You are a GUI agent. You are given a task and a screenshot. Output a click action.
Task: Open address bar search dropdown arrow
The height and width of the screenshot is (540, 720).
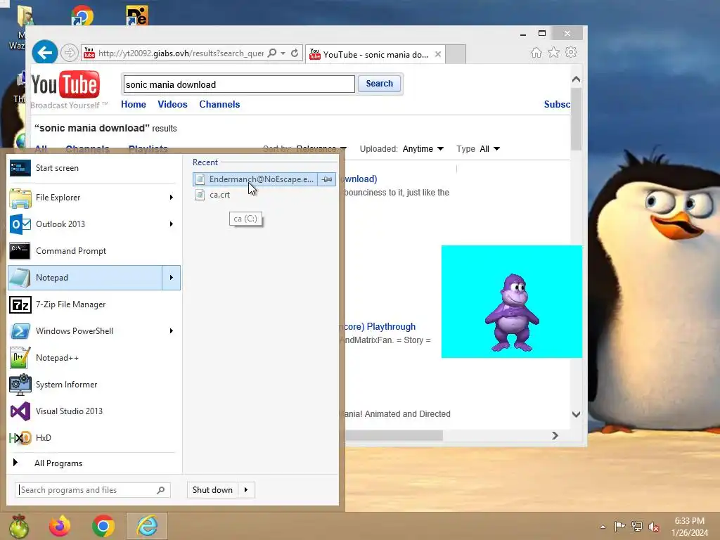point(283,53)
